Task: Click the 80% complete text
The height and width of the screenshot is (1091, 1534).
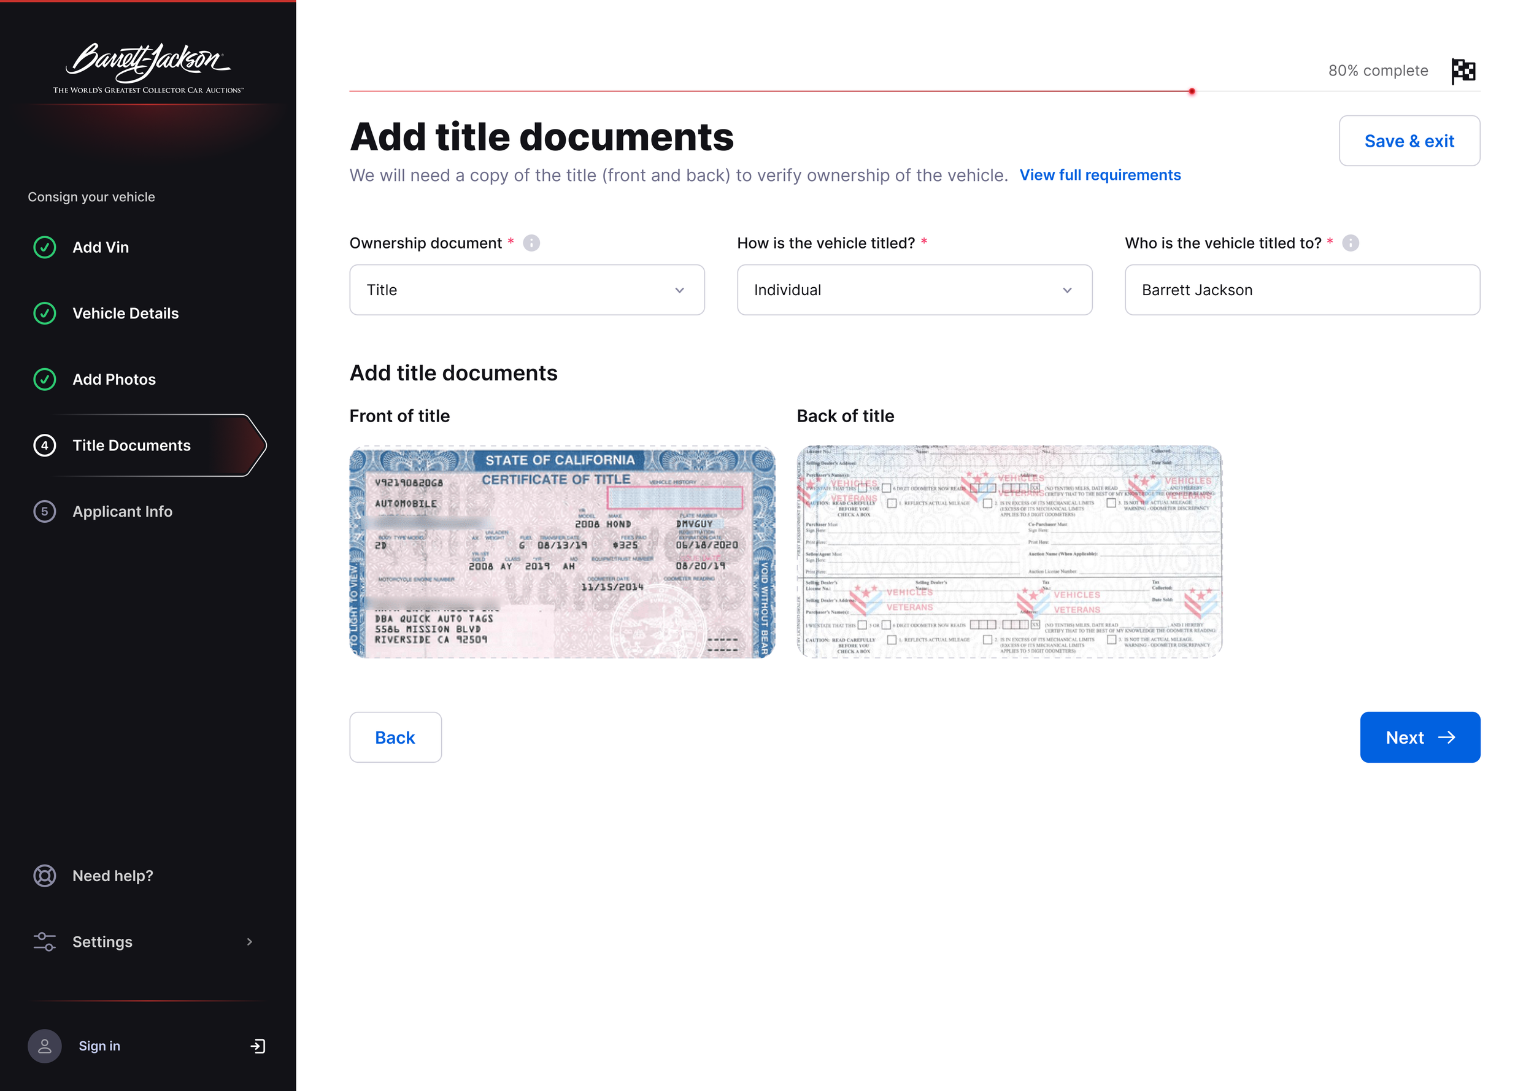Action: pos(1378,71)
